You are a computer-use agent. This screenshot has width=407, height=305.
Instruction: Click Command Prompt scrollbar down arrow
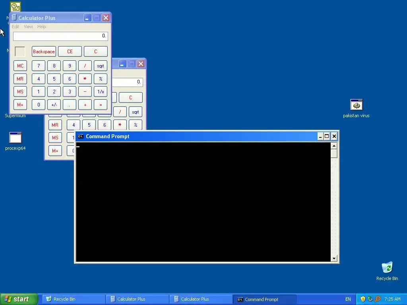pyautogui.click(x=334, y=258)
